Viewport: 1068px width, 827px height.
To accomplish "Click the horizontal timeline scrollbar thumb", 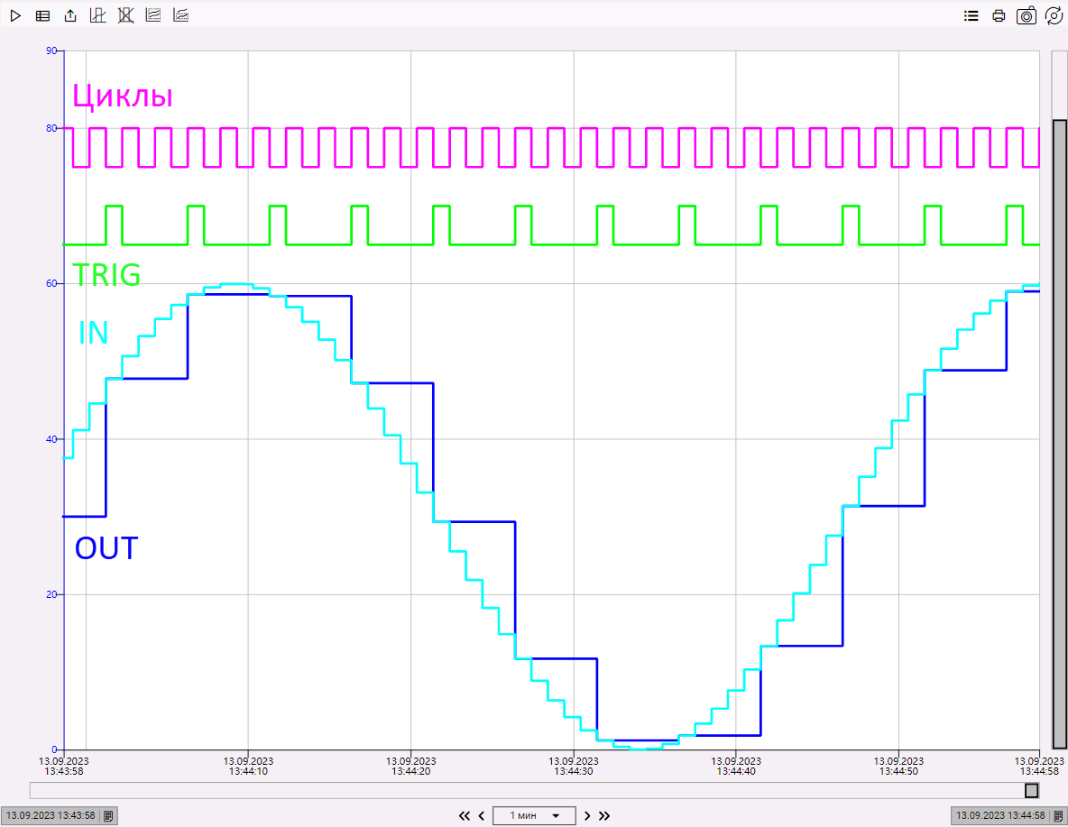I will pyautogui.click(x=1031, y=790).
